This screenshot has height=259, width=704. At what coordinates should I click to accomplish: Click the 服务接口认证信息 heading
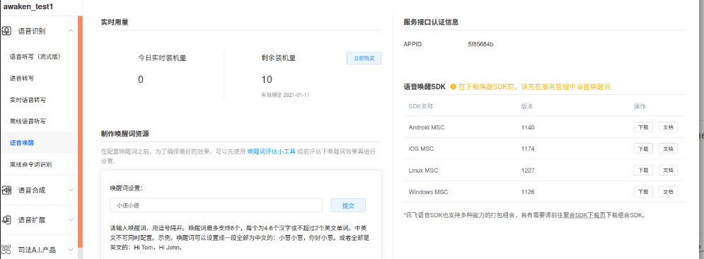(x=431, y=22)
